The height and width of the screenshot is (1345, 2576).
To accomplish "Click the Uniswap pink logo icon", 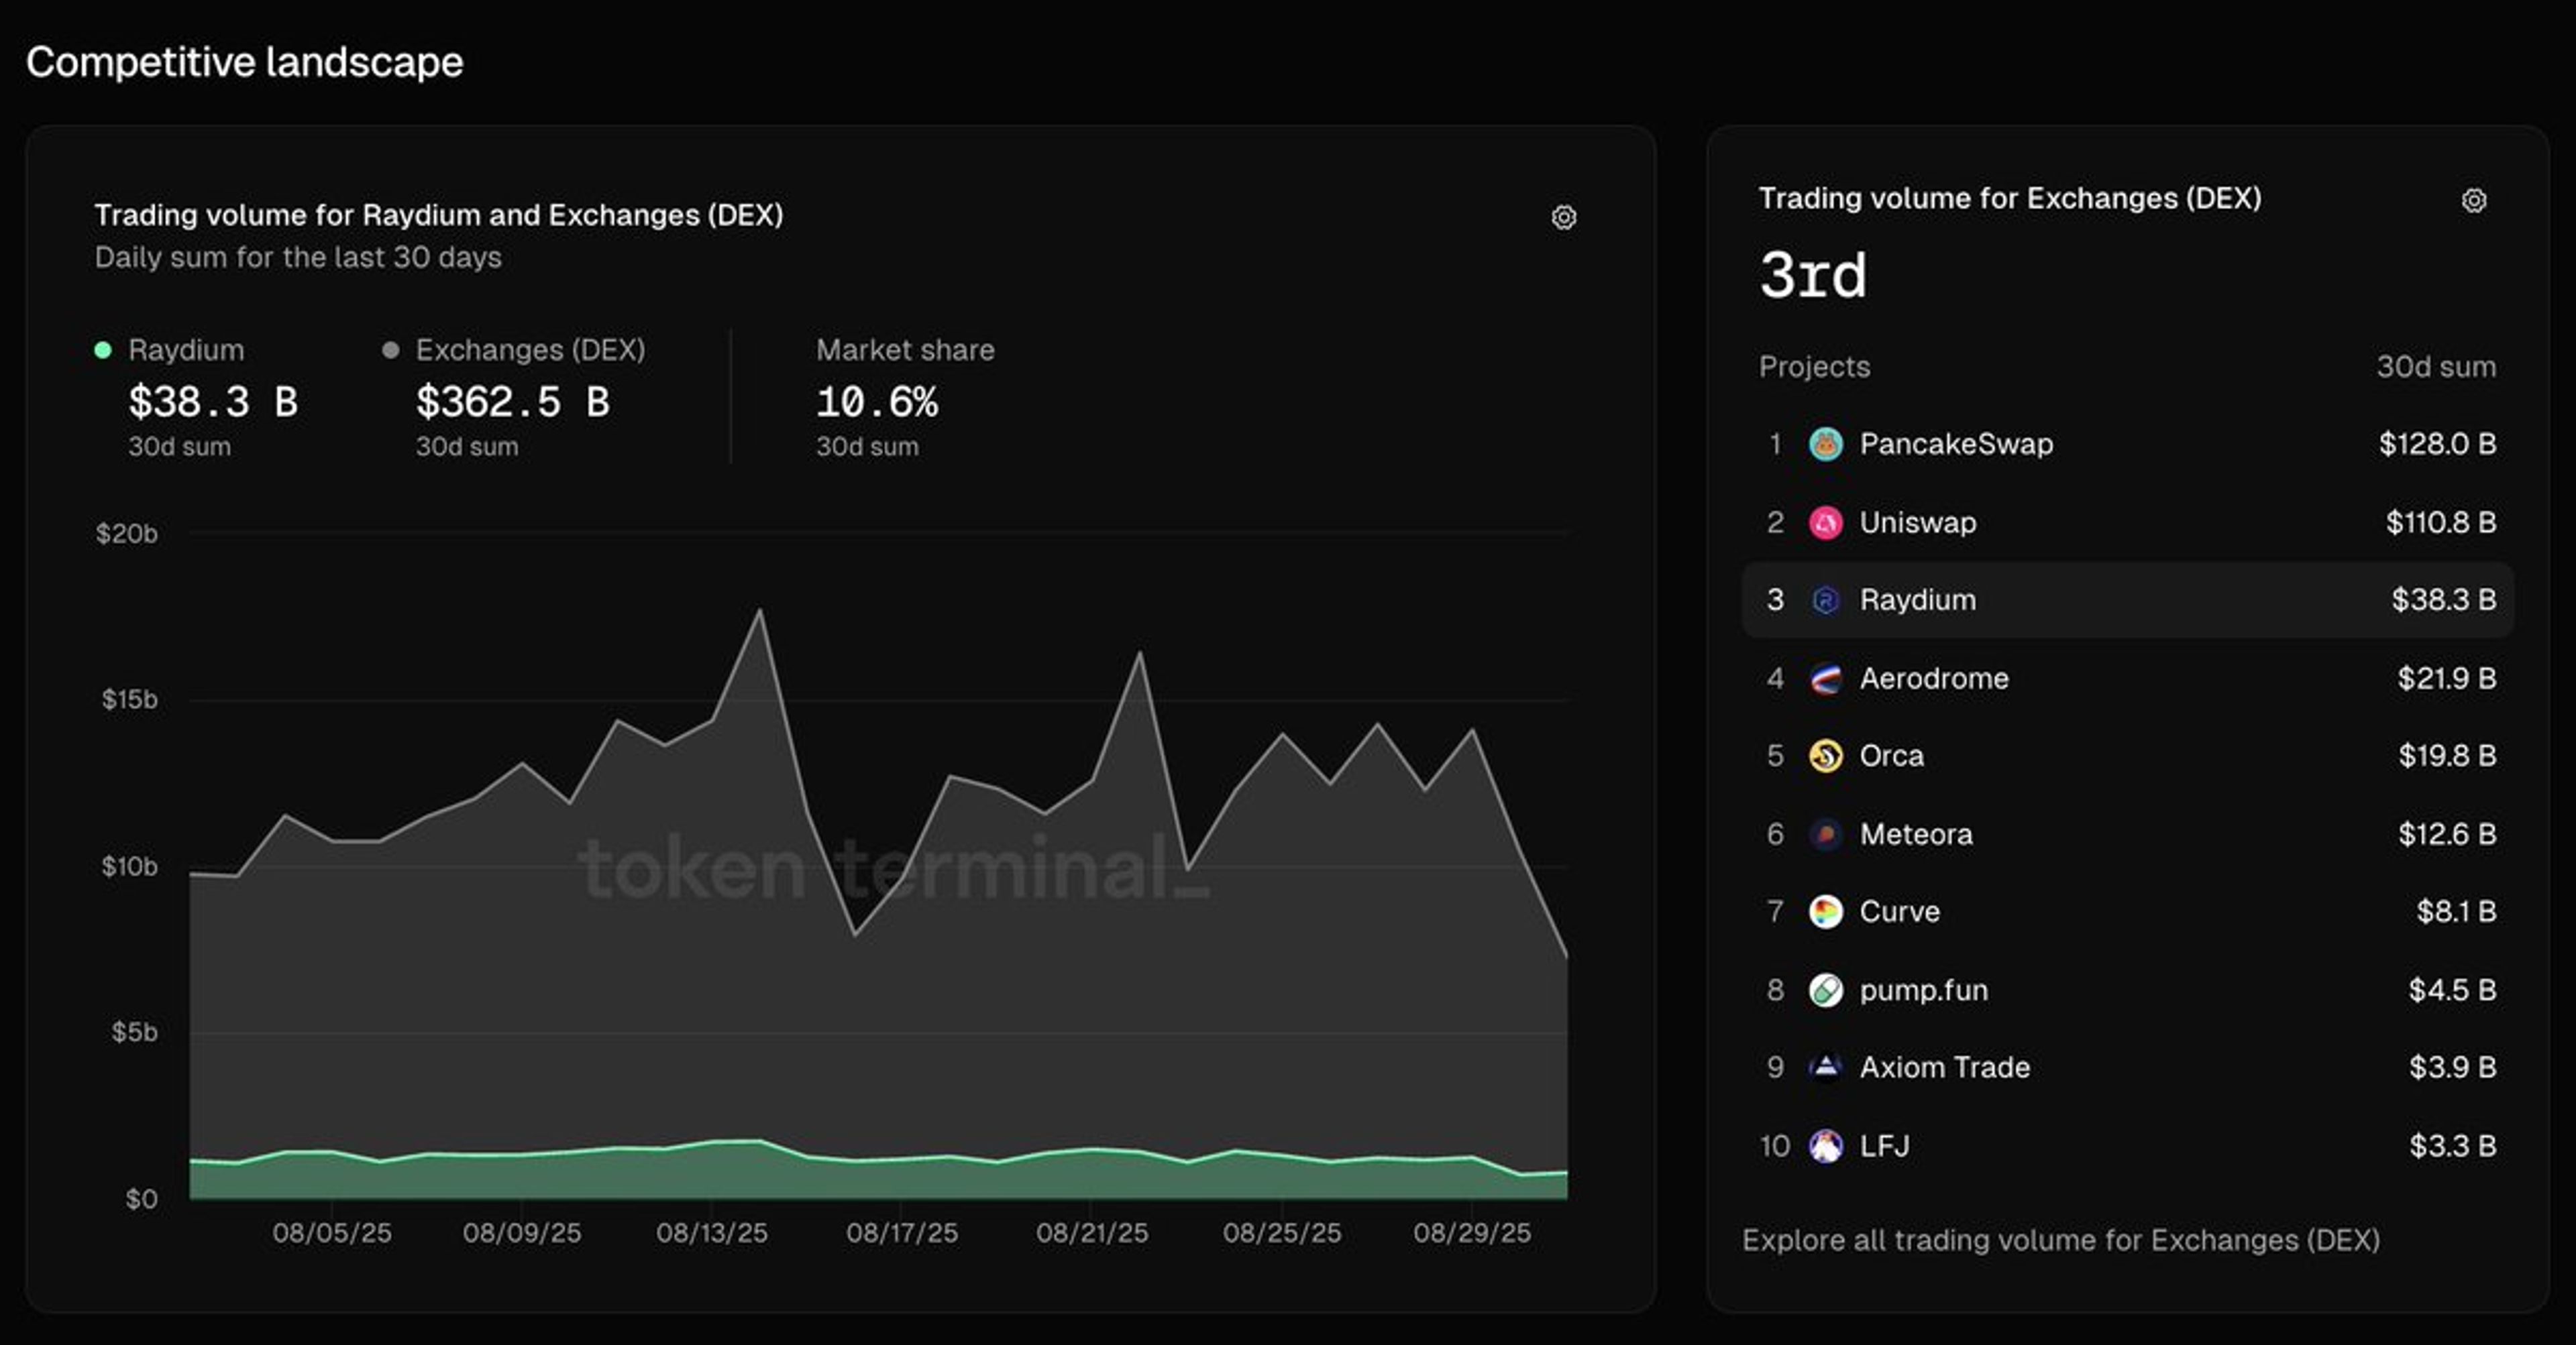I will click(x=1826, y=522).
